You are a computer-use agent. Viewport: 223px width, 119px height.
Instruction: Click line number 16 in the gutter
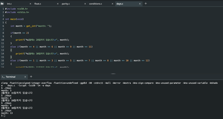tap(3, 61)
